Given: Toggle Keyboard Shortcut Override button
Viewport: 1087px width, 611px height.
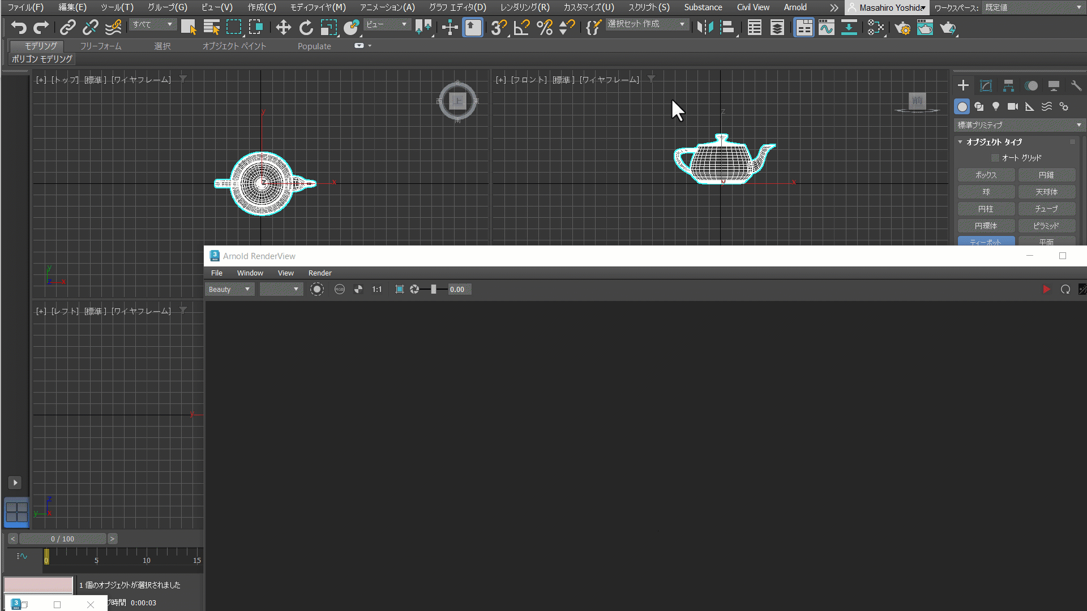Looking at the screenshot, I should [473, 27].
